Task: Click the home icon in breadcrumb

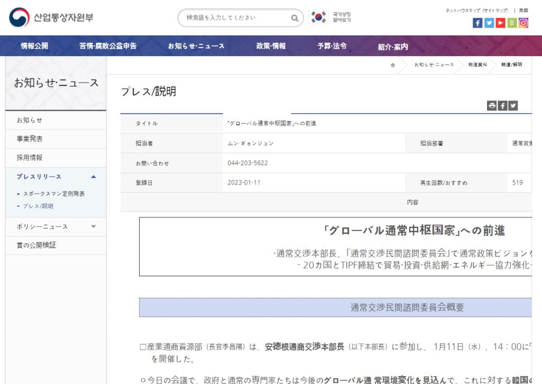Action: click(x=393, y=65)
